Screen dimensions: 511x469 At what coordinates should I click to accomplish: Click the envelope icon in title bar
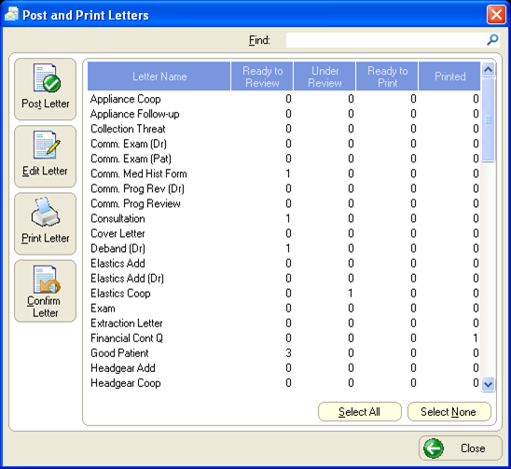[x=11, y=15]
